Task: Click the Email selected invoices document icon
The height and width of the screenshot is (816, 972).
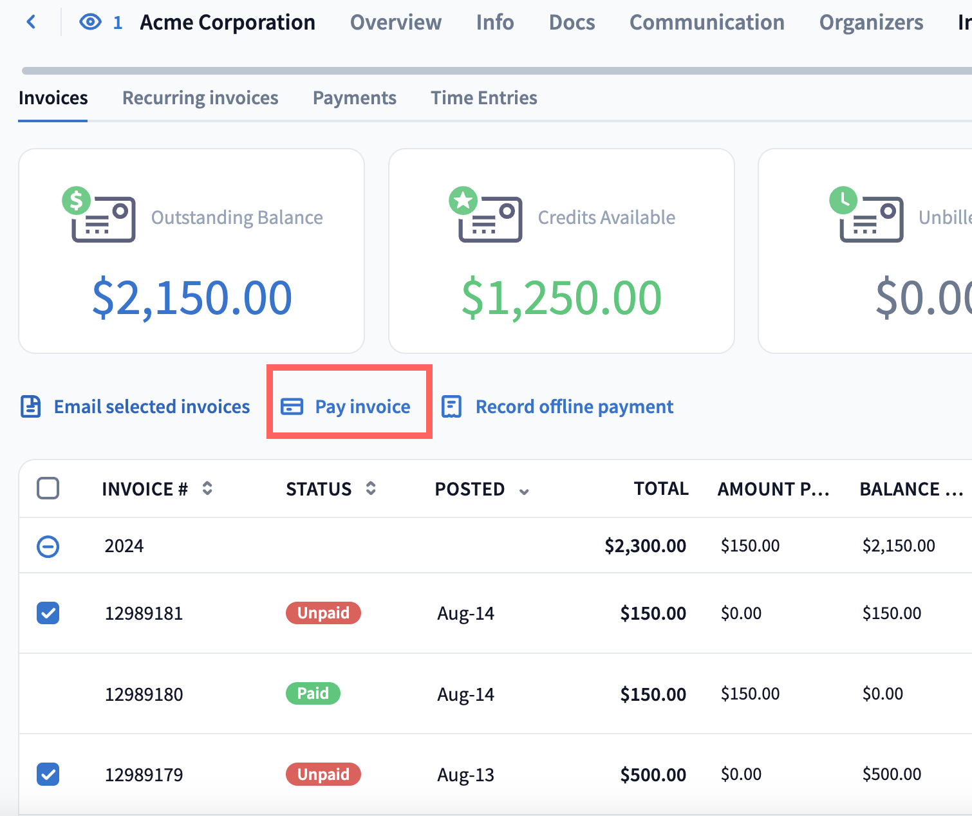Action: pos(31,407)
